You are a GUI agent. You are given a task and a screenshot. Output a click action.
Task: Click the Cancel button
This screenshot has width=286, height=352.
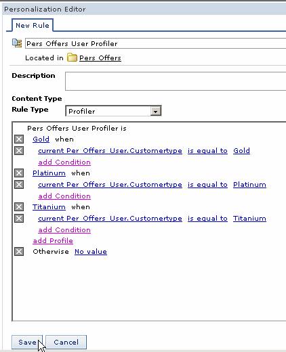66,342
